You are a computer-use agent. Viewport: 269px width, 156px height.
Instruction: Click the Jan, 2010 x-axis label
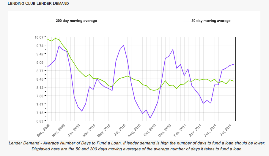pos(74,130)
